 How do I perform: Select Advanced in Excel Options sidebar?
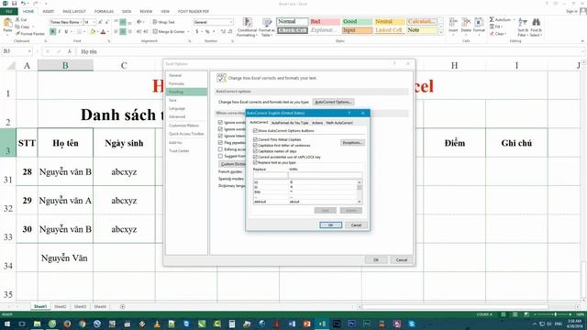(177, 116)
